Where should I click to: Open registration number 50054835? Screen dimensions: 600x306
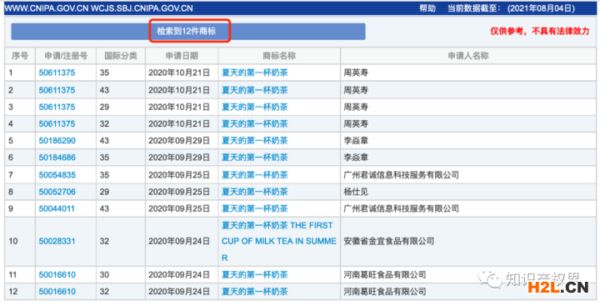click(x=57, y=175)
